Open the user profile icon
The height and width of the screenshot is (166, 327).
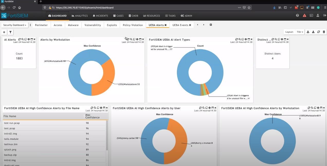pos(318,15)
